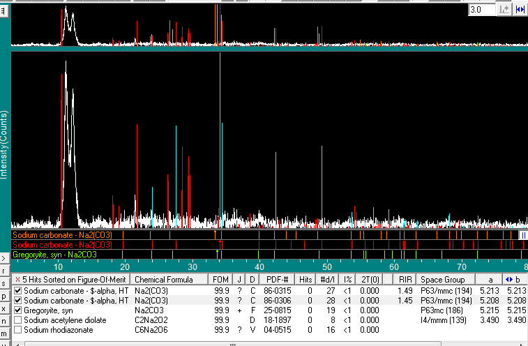Click the blue pause-like icon on the overlay row
This screenshot has height=346, width=528.
point(523,235)
